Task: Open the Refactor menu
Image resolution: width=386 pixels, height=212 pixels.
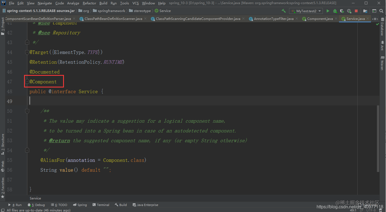Action: pyautogui.click(x=89, y=3)
